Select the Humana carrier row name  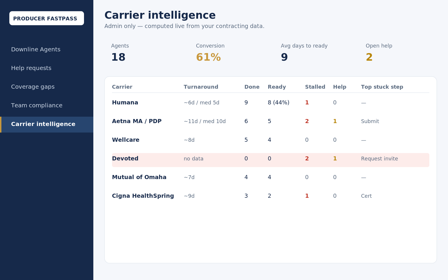(125, 103)
